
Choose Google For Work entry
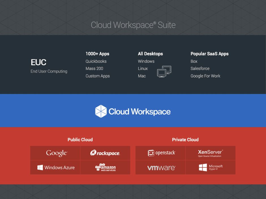205,76
